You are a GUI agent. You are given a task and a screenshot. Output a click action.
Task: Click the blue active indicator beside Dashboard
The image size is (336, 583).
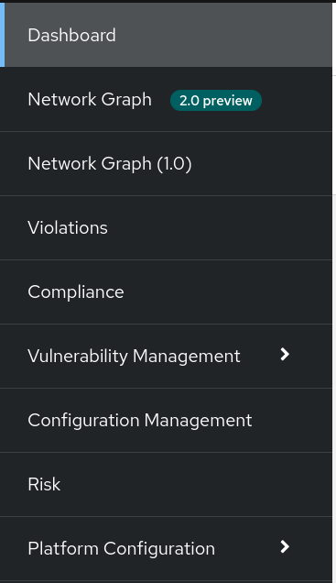coord(2,35)
